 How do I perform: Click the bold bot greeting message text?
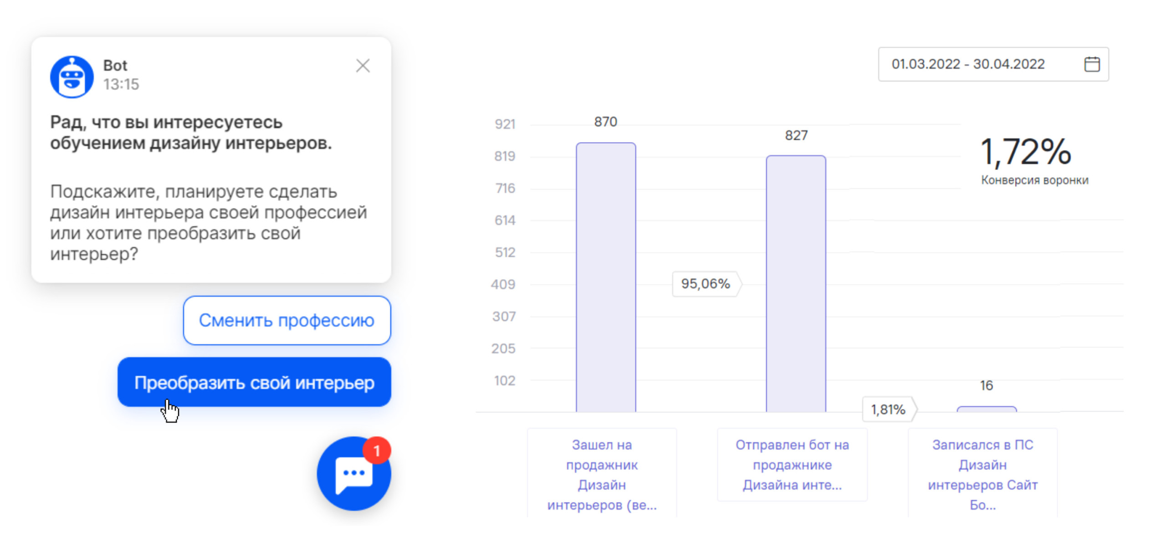click(x=191, y=133)
